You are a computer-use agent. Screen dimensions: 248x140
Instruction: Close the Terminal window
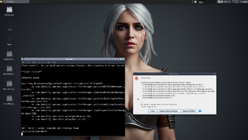[123, 59]
